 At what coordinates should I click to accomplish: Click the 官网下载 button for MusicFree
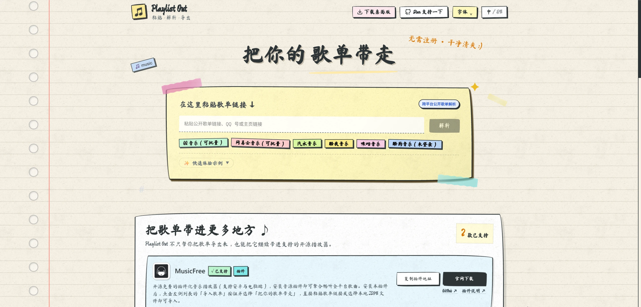tap(464, 279)
